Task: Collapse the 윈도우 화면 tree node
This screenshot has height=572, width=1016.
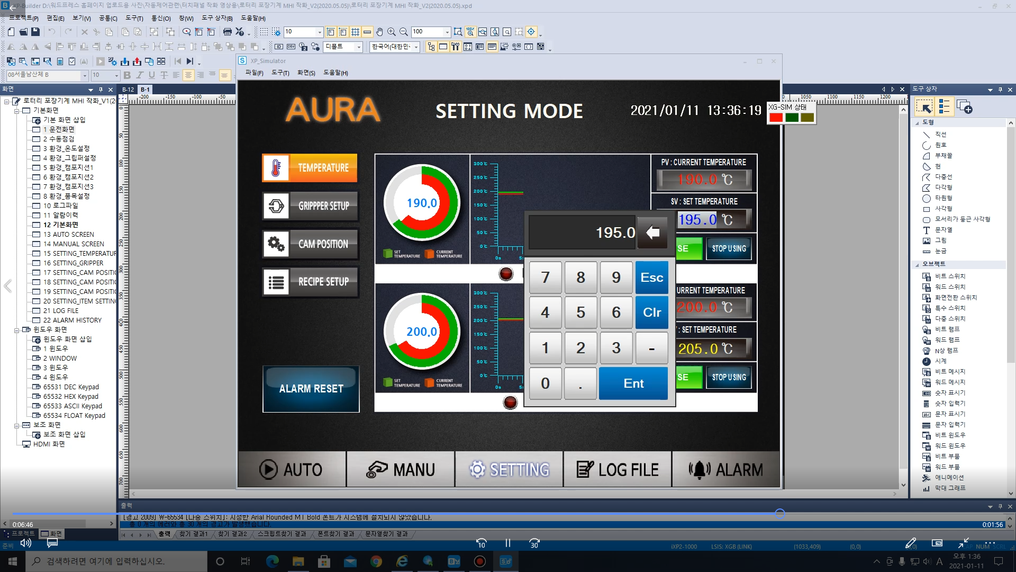Action: [x=16, y=330]
